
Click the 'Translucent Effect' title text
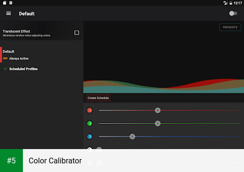[x=16, y=32]
